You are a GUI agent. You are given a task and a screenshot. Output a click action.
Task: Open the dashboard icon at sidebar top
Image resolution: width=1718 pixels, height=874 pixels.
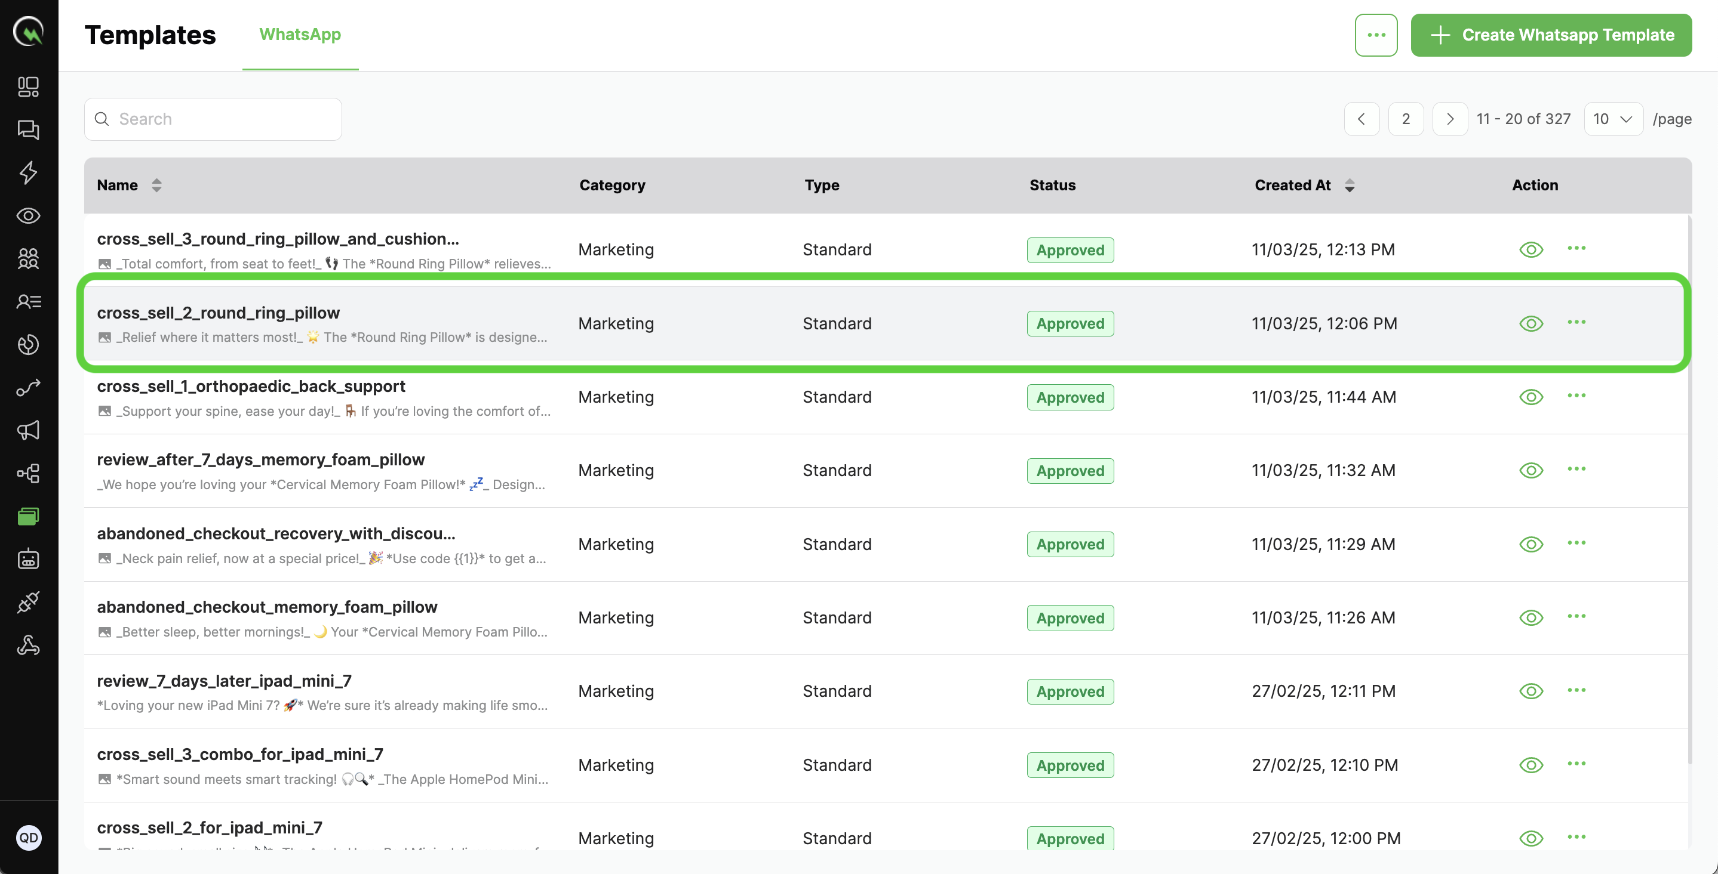(x=28, y=87)
